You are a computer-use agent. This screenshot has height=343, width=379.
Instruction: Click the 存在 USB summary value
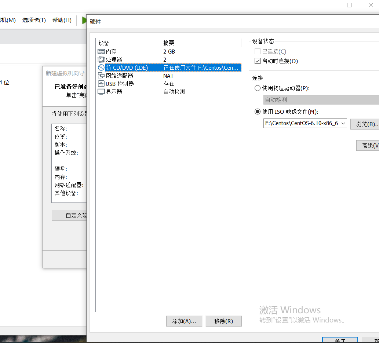click(169, 84)
